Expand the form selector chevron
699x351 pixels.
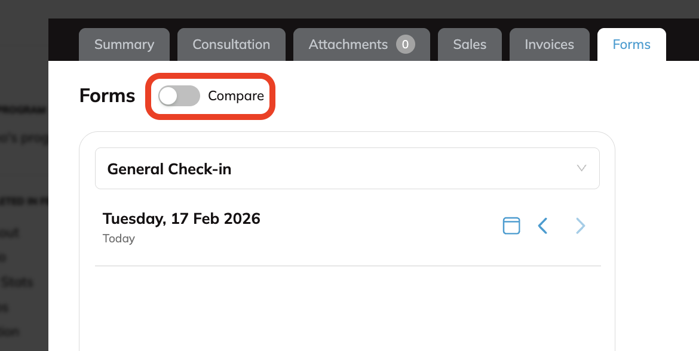[581, 168]
